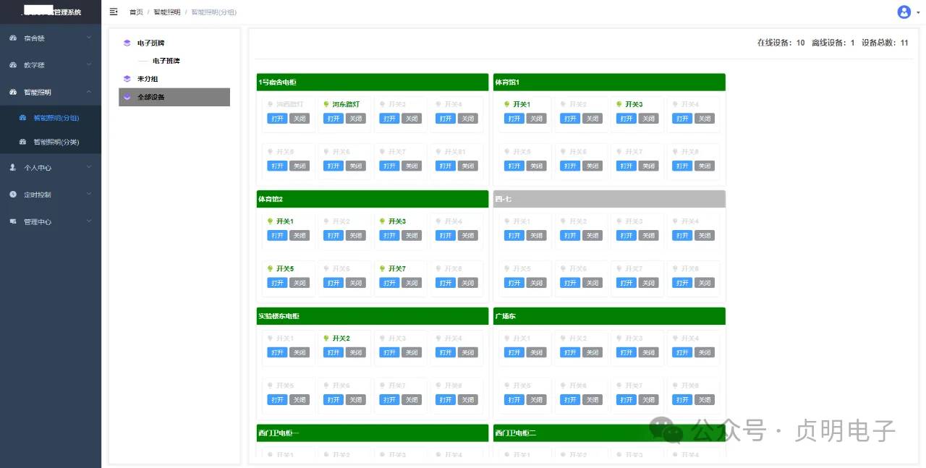926x468 pixels.
Task: Click bulb icon of 体育馆2 开关3
Action: 383,221
